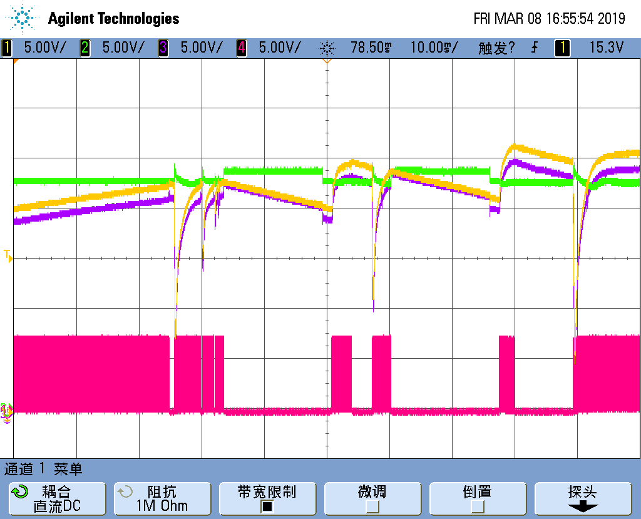641x519 pixels.
Task: Open the 耦合 直流DC coupling softkey
Action: pyautogui.click(x=58, y=498)
